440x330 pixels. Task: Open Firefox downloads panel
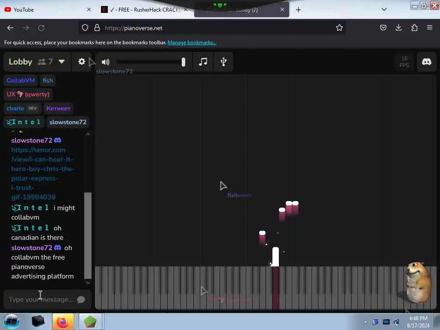point(398,27)
